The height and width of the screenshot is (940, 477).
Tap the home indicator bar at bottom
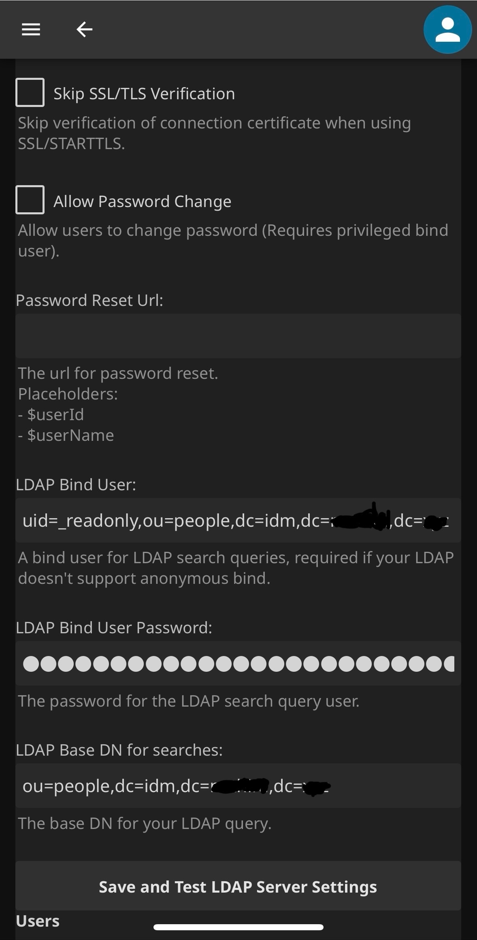pos(238,927)
